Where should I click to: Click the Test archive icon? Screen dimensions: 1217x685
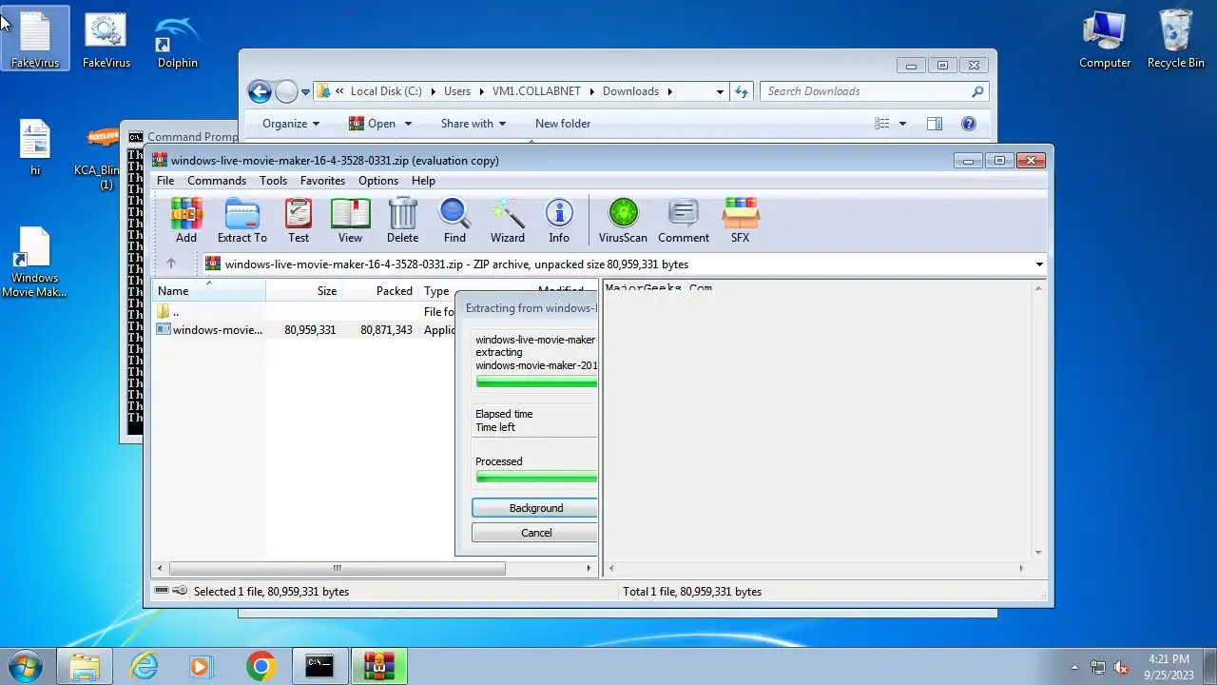(299, 221)
